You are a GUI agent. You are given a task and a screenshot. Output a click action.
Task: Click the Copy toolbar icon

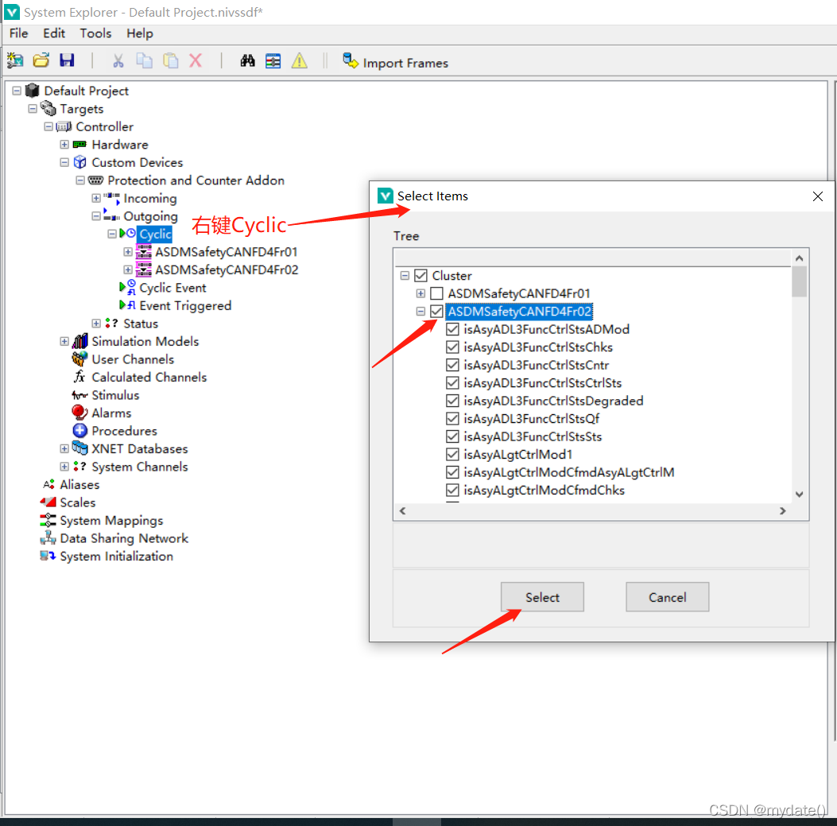(144, 61)
